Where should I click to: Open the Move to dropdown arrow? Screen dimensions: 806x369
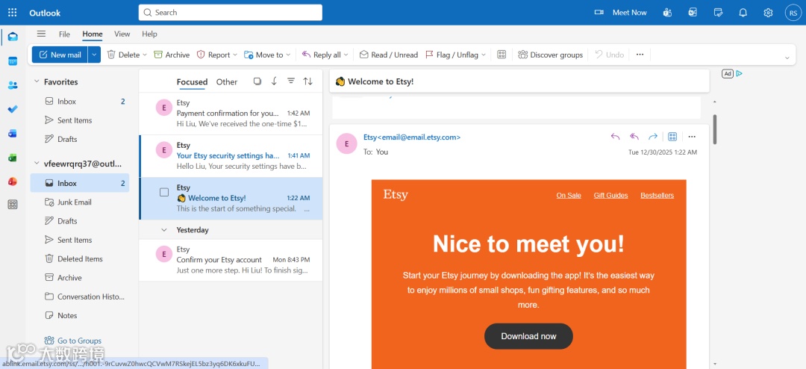coord(288,55)
